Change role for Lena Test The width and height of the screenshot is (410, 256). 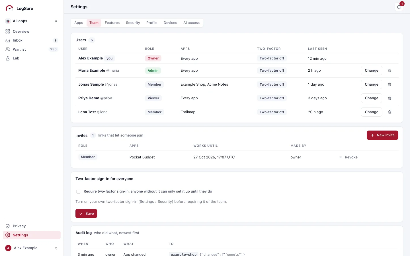click(372, 112)
